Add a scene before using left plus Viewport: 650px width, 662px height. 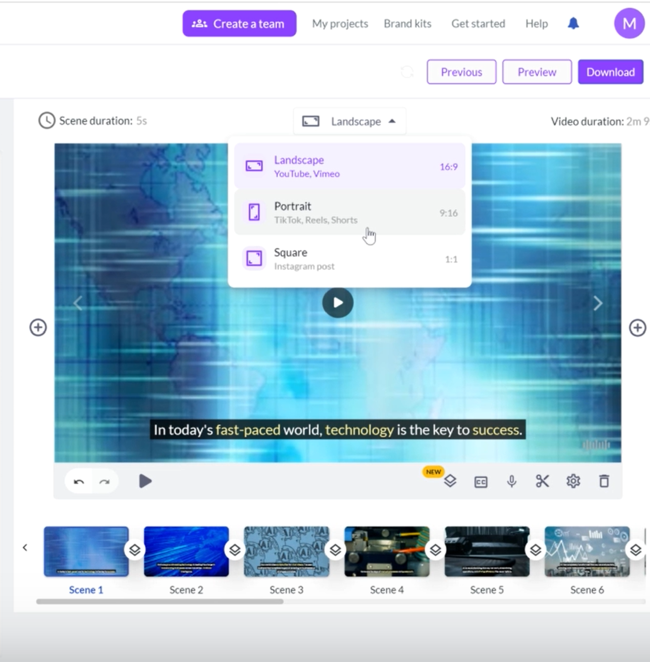38,328
